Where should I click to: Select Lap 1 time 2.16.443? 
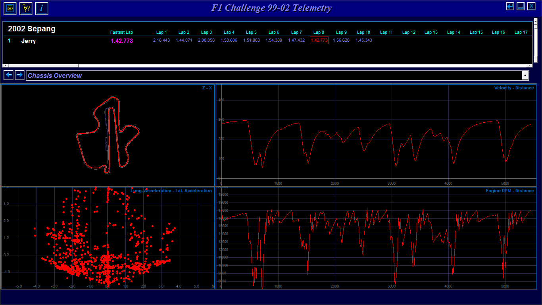[x=161, y=41]
